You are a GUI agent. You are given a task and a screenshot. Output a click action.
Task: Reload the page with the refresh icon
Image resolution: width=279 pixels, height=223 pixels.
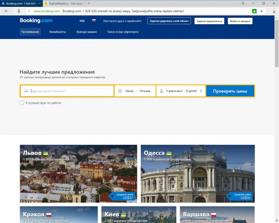coord(29,11)
